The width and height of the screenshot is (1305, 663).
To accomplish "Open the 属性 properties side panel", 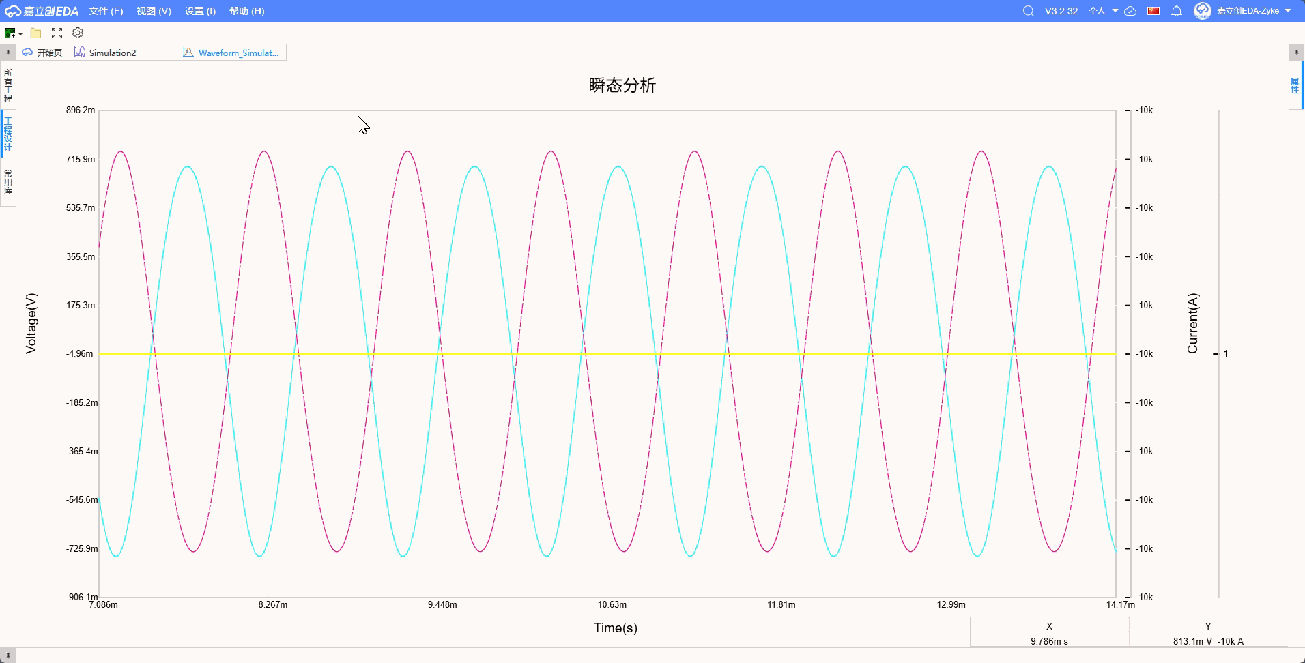I will (x=1295, y=86).
